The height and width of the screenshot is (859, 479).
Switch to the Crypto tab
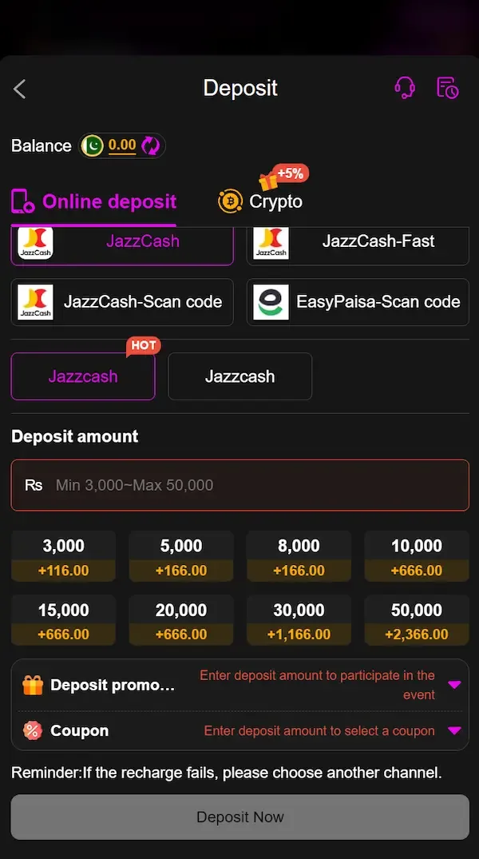(x=260, y=201)
